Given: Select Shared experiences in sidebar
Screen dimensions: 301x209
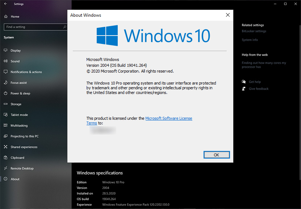Looking at the screenshot, I should click(x=24, y=147).
